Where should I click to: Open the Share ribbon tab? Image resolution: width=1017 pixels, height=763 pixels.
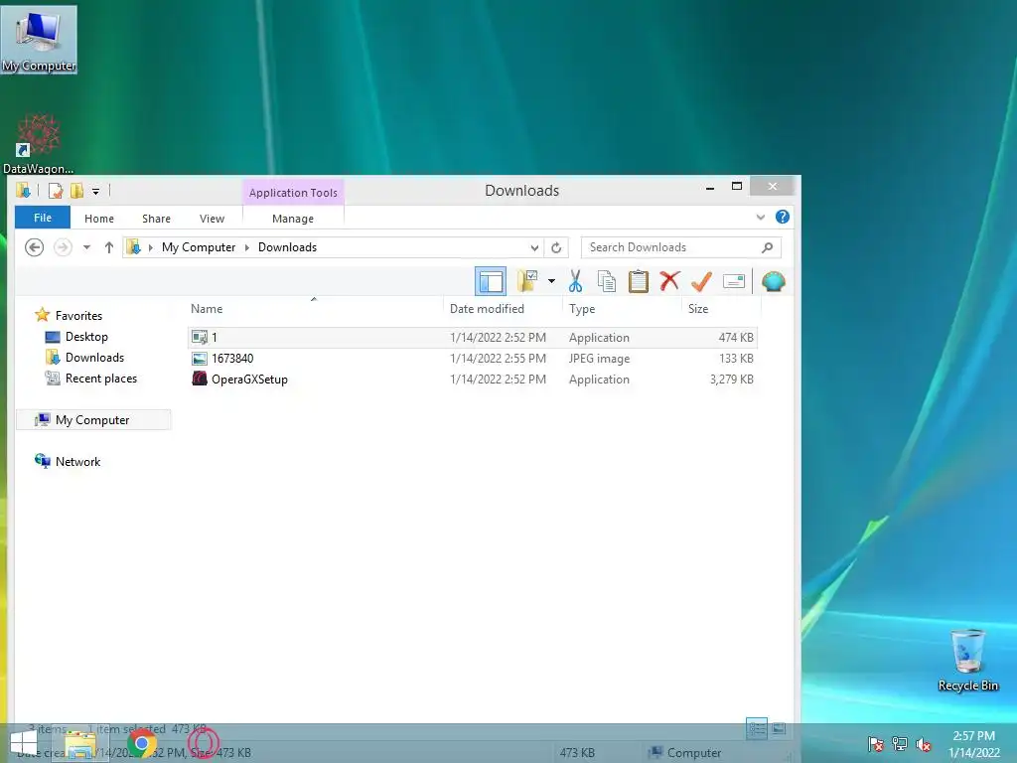point(156,219)
